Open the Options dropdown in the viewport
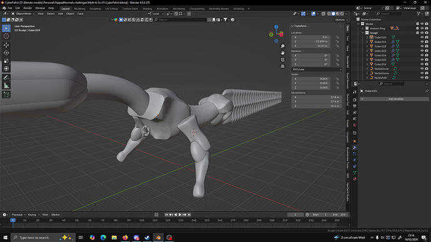This screenshot has width=431, height=242. pyautogui.click(x=341, y=20)
